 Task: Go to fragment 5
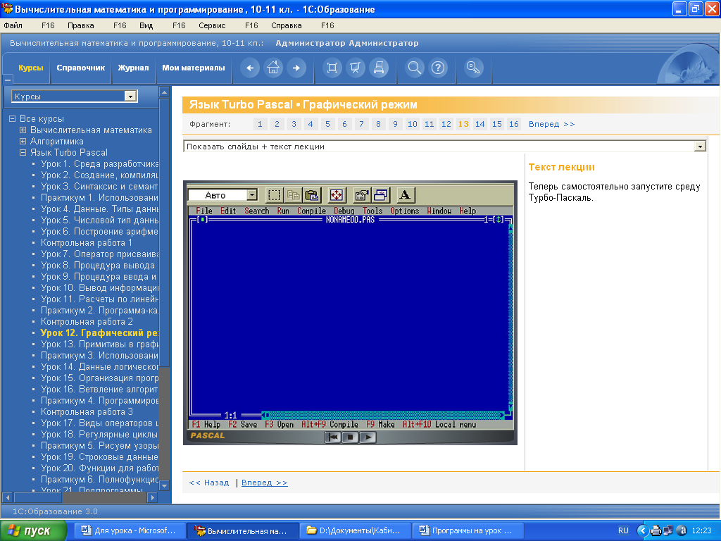[x=327, y=124]
